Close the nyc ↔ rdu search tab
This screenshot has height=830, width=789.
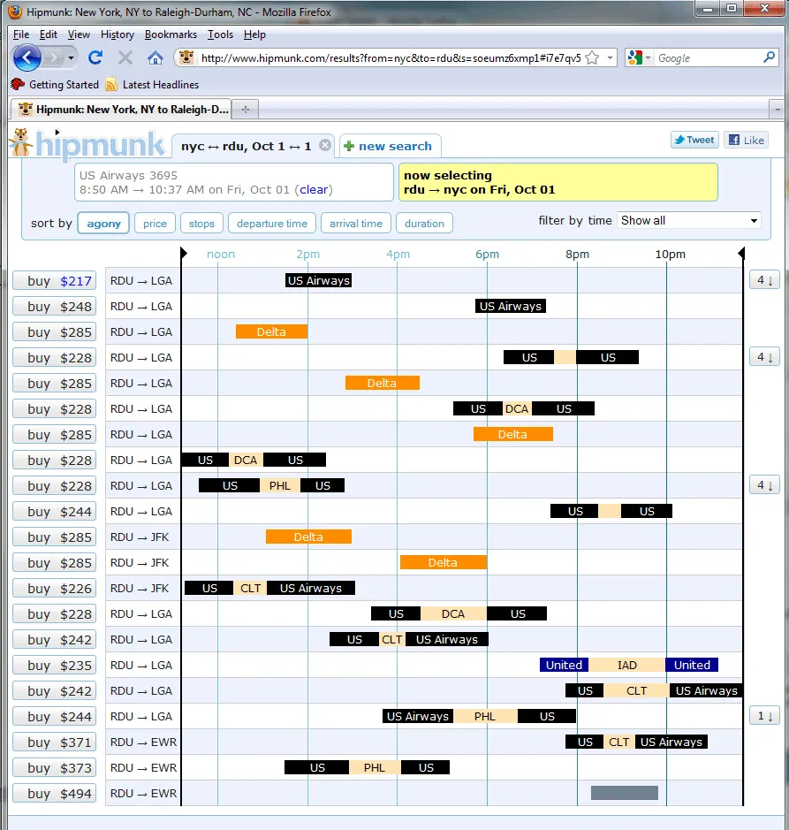(x=325, y=145)
